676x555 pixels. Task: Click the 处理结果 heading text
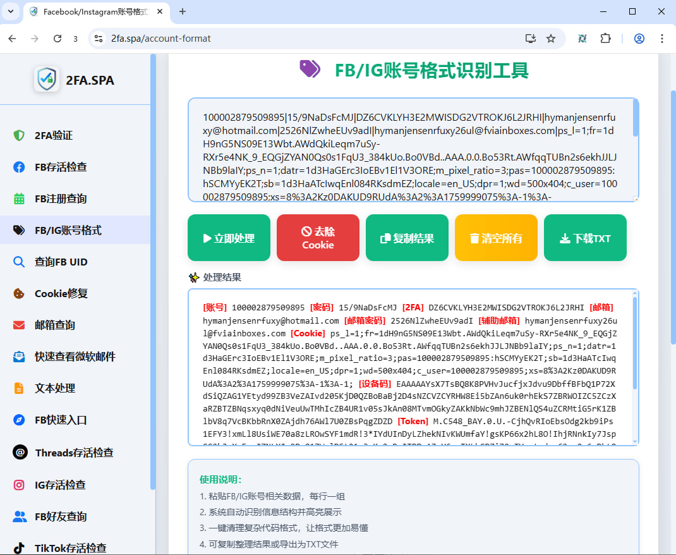click(222, 277)
